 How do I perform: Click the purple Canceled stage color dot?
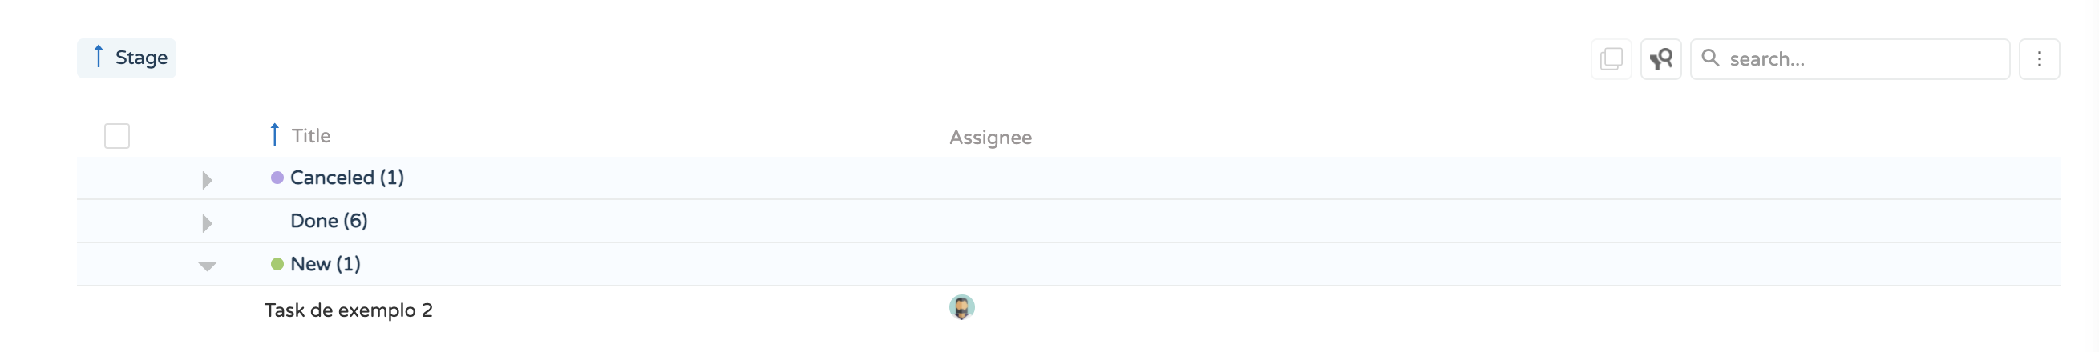[277, 178]
